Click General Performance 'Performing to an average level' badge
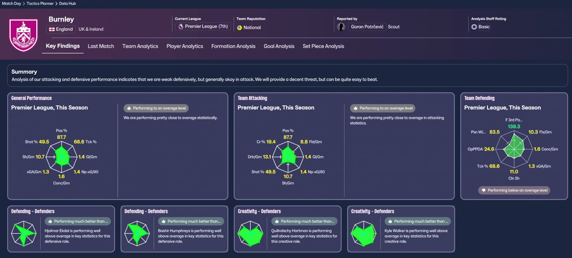This screenshot has height=258, width=572. tap(156, 108)
